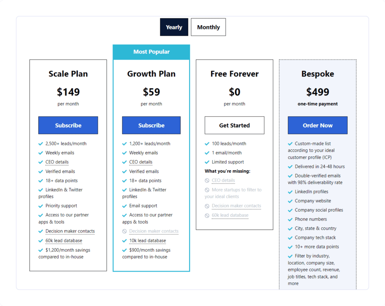Click the blocked icon next to 60k lead database in Free Forever
Screen dimensions: 385x306
207,216
